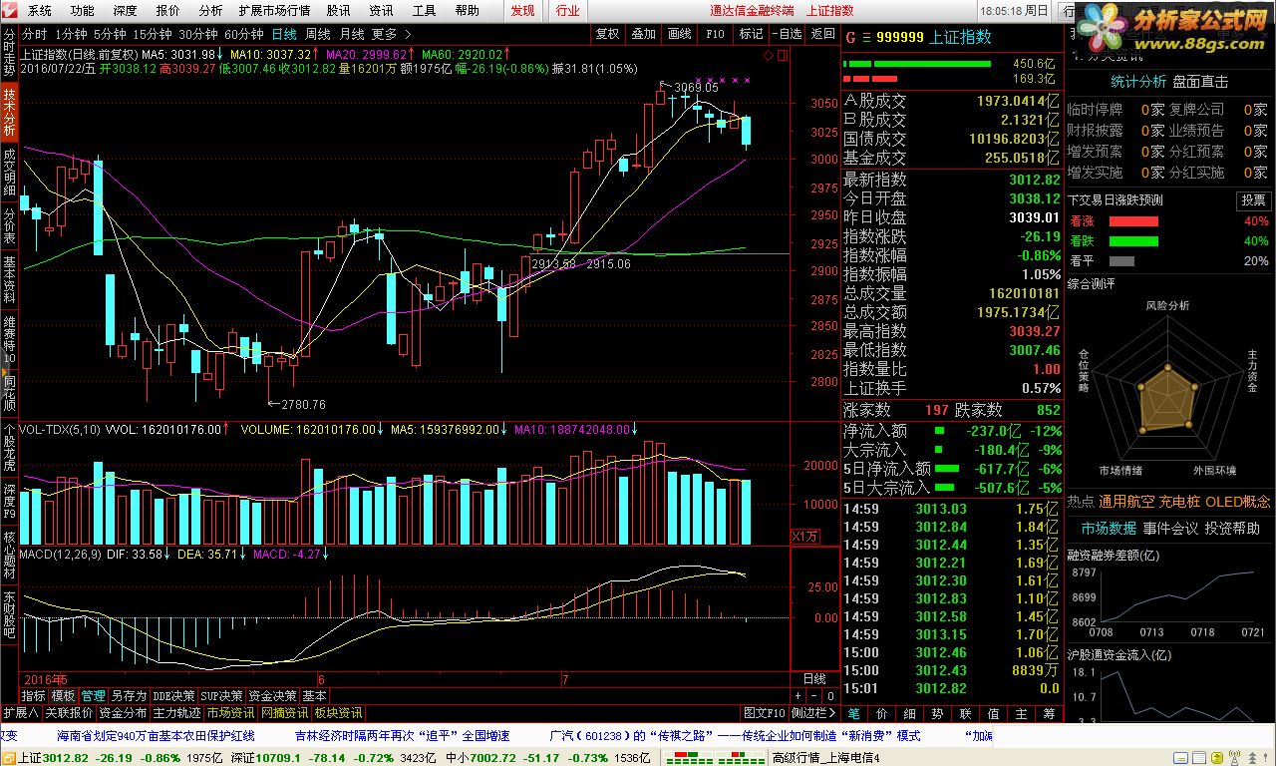
Task: Open 成交明细 in the left sidebar
Action: point(9,173)
